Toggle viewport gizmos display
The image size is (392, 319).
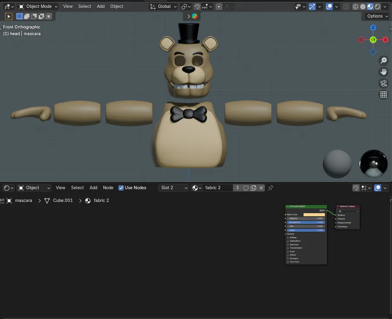click(x=312, y=7)
